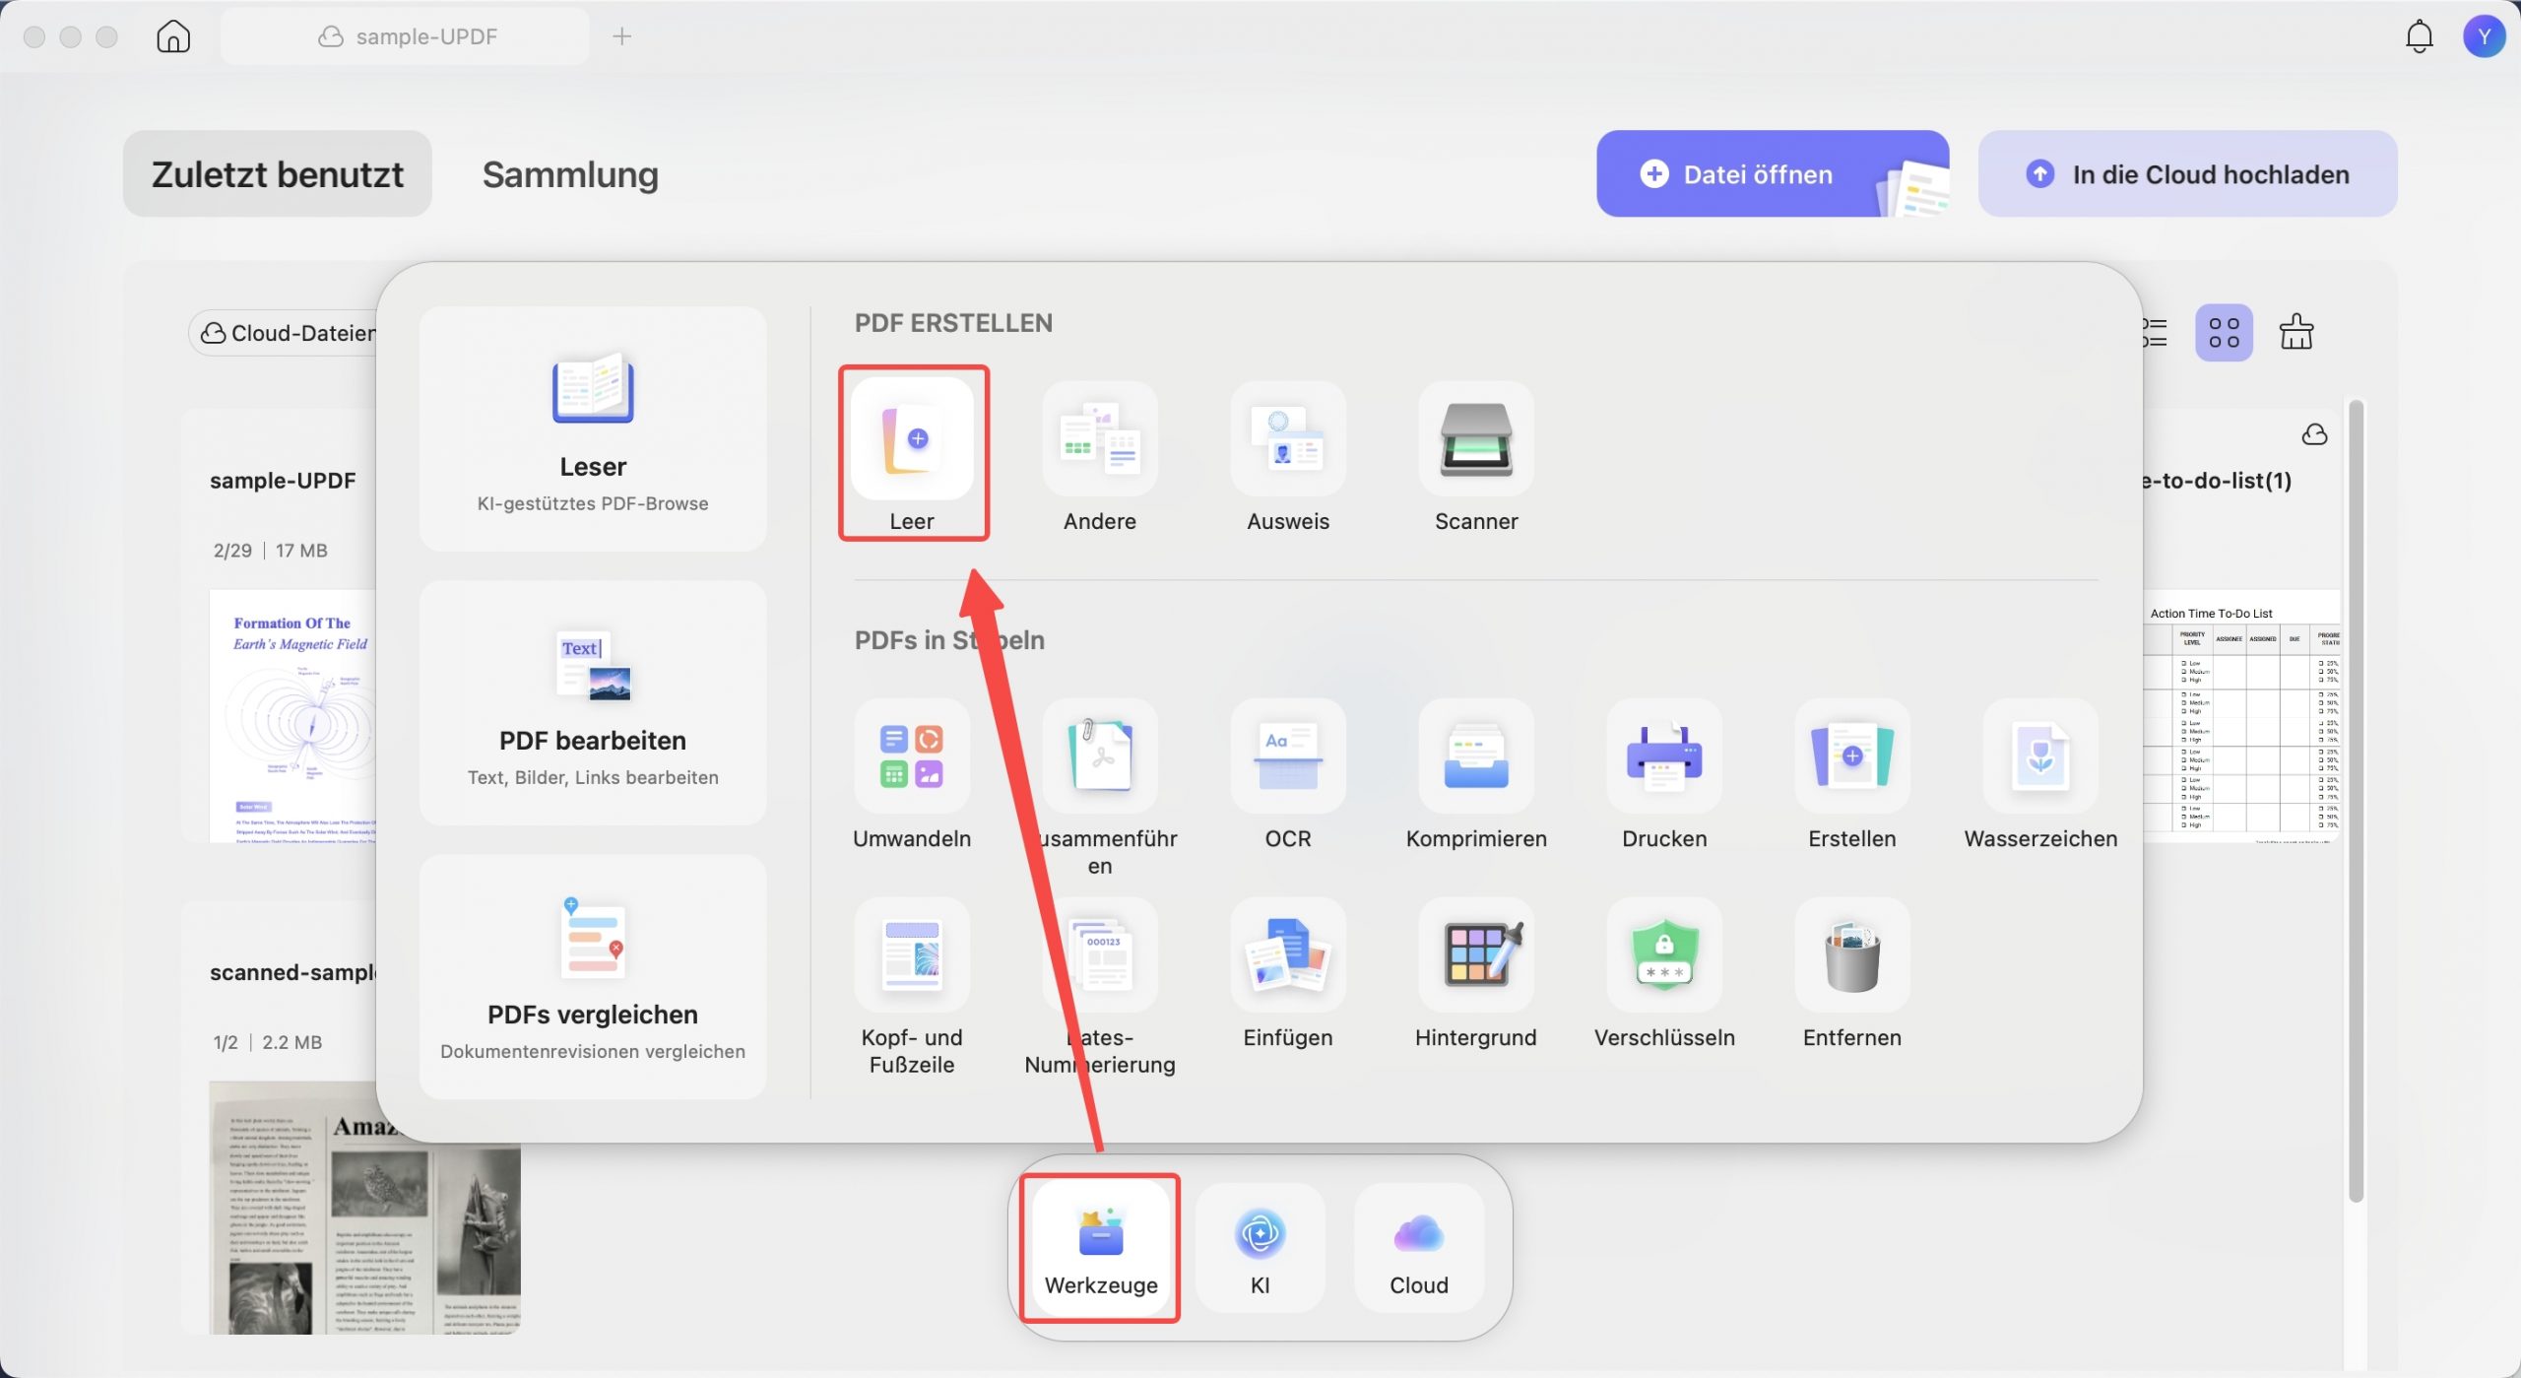Open the user profile avatar
The image size is (2521, 1378).
pyautogui.click(x=2484, y=36)
